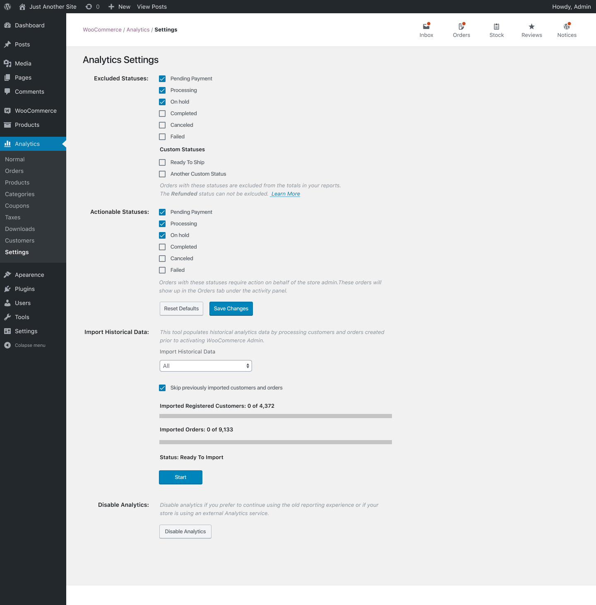Open the Inbox activity panel

click(426, 30)
